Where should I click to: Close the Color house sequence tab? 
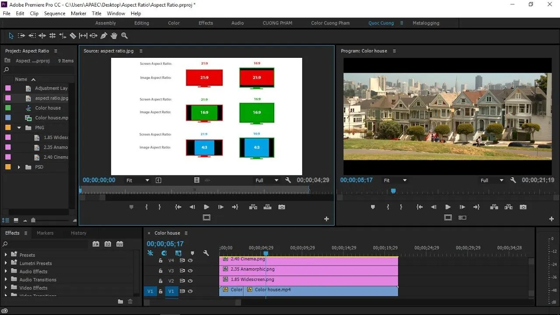click(x=149, y=233)
